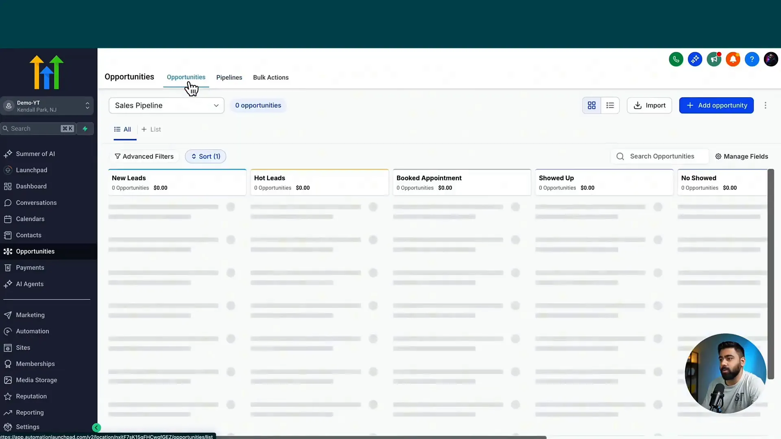Click the Media Storage image icon
Image resolution: width=781 pixels, height=439 pixels.
click(x=8, y=380)
